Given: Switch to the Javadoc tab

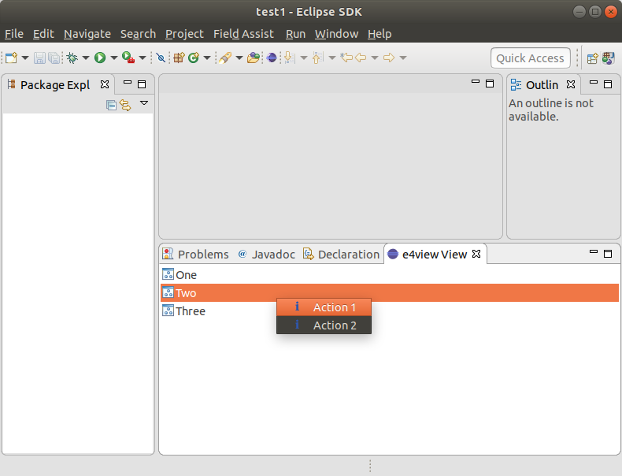Looking at the screenshot, I should point(266,254).
